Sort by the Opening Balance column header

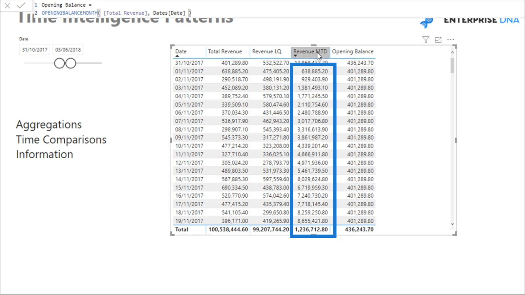point(353,51)
